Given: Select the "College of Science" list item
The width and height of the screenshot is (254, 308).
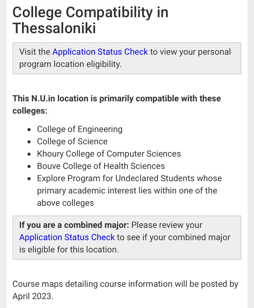Looking at the screenshot, I should pos(72,142).
